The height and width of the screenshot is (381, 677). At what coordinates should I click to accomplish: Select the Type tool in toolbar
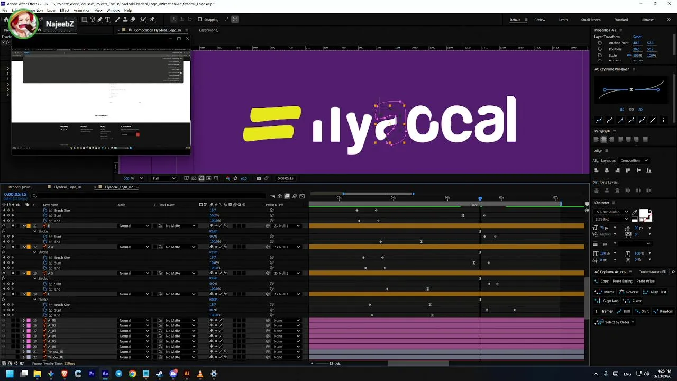107,20
